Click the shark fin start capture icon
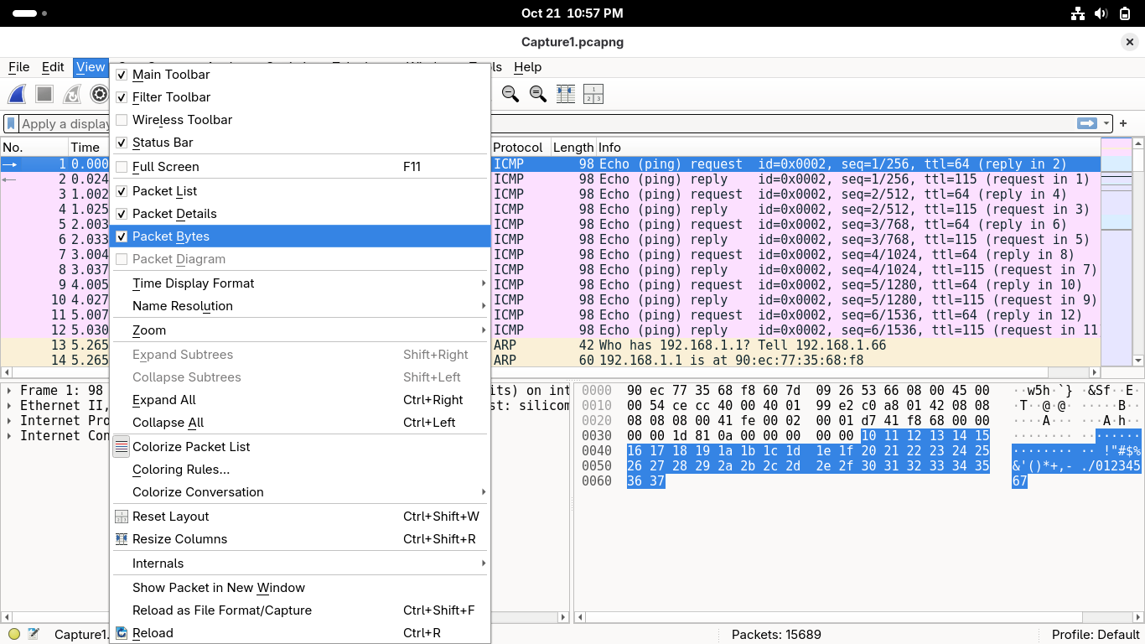The width and height of the screenshot is (1145, 644). (17, 94)
